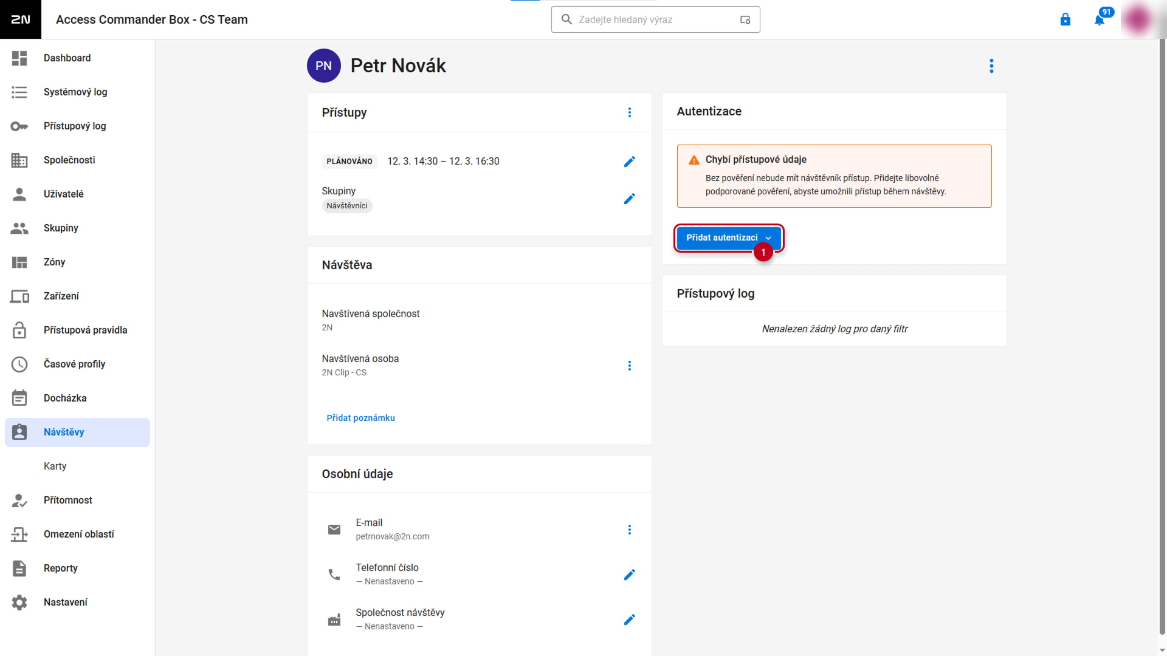Click the page vertical scrollbar
Viewport: 1167px width, 656px height.
(x=1163, y=337)
